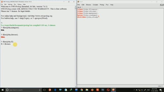The height and width of the screenshot is (92, 164).
Task: Click the 'Line: 4' status indicator
Action: click(x=160, y=86)
